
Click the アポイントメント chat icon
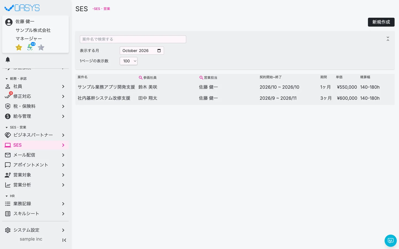pos(8,165)
